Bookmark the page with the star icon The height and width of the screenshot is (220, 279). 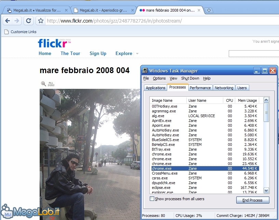(41, 21)
